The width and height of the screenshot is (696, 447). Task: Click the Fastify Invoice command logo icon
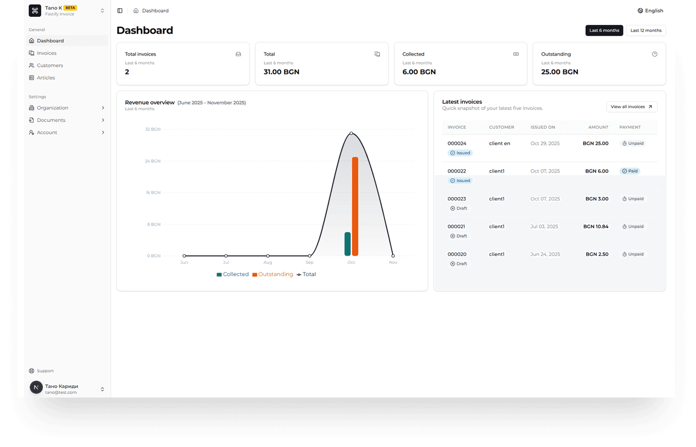pos(35,11)
